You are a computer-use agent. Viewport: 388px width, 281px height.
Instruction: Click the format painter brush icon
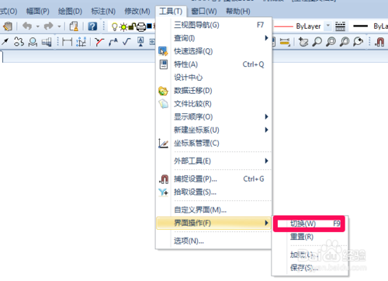(8, 26)
